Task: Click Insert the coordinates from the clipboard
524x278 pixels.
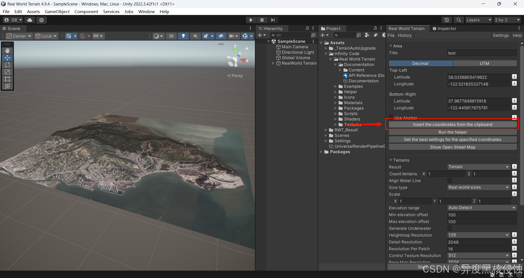Action: coord(452,125)
